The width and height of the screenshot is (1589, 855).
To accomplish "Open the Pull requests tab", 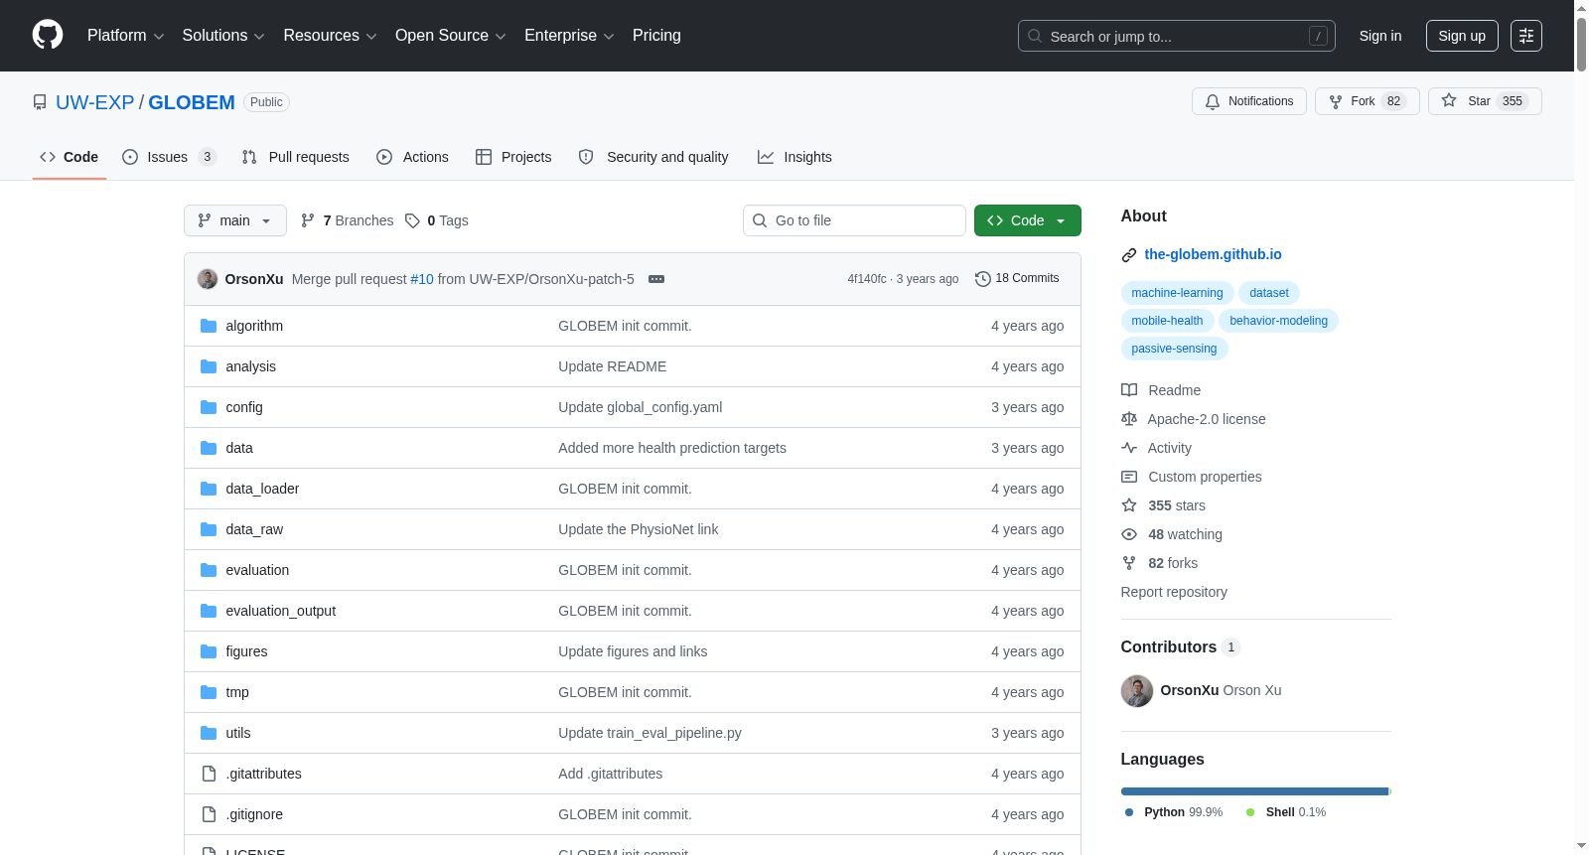I will click(x=296, y=157).
